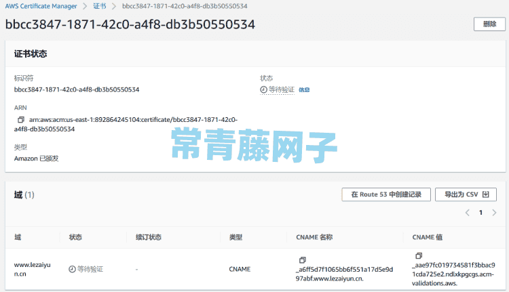
Task: Click the 续订状态 dash cell
Action: [x=136, y=270]
